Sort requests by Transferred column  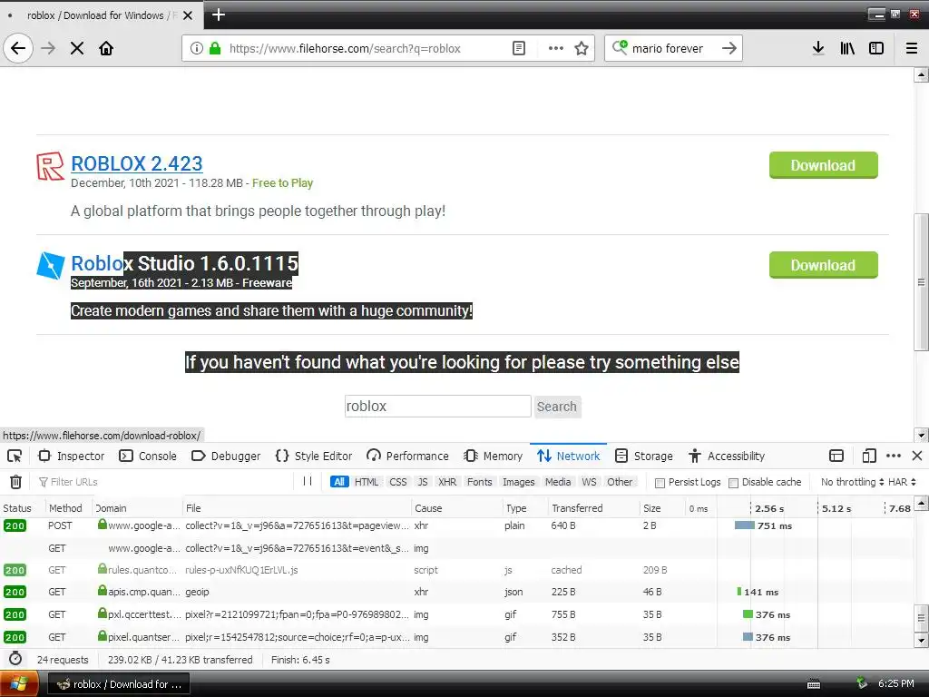[x=593, y=508]
